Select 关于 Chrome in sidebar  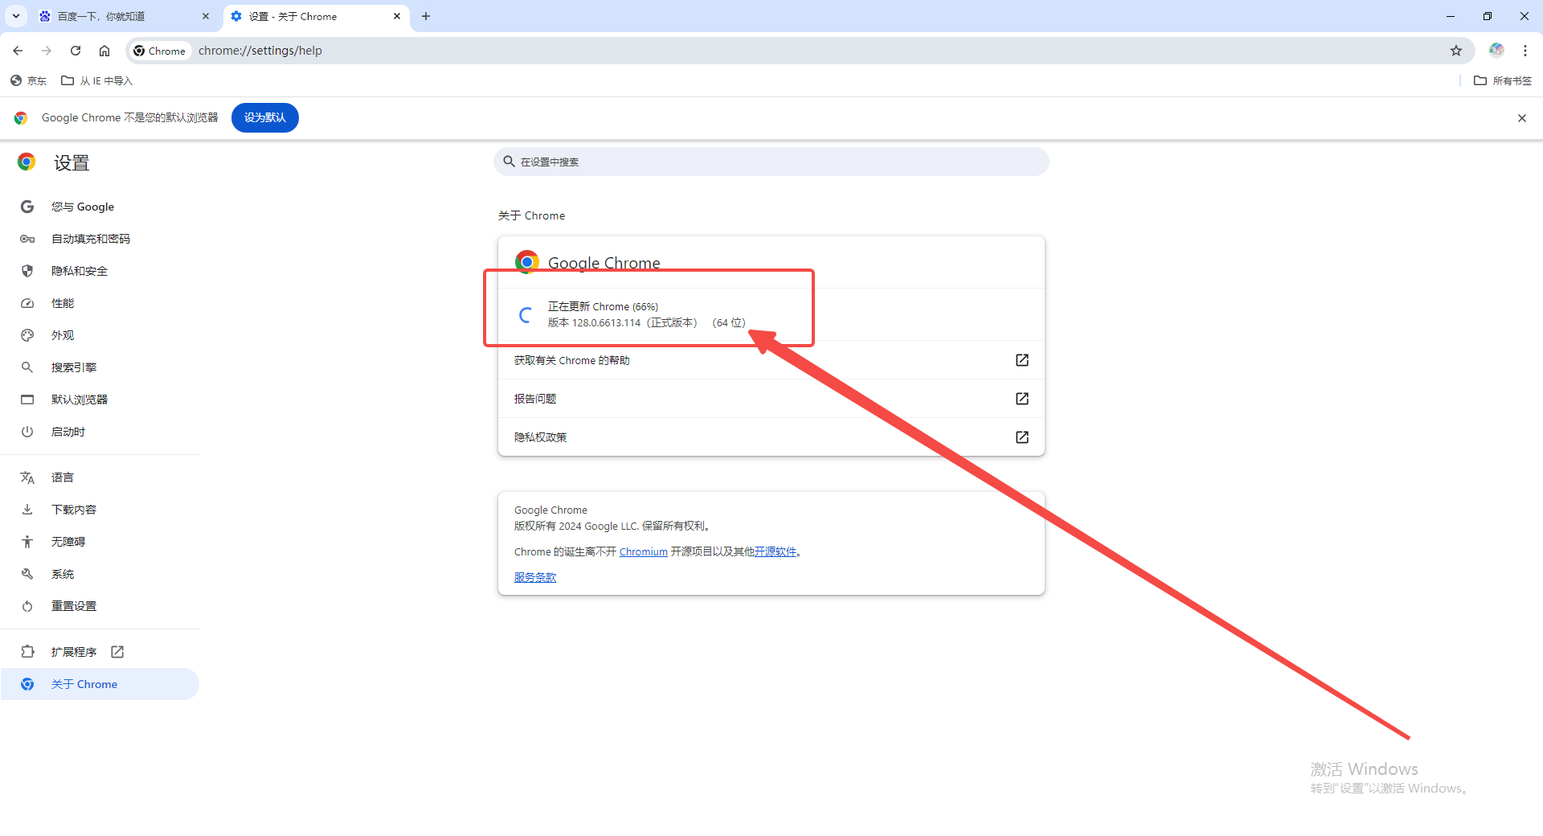pos(100,684)
